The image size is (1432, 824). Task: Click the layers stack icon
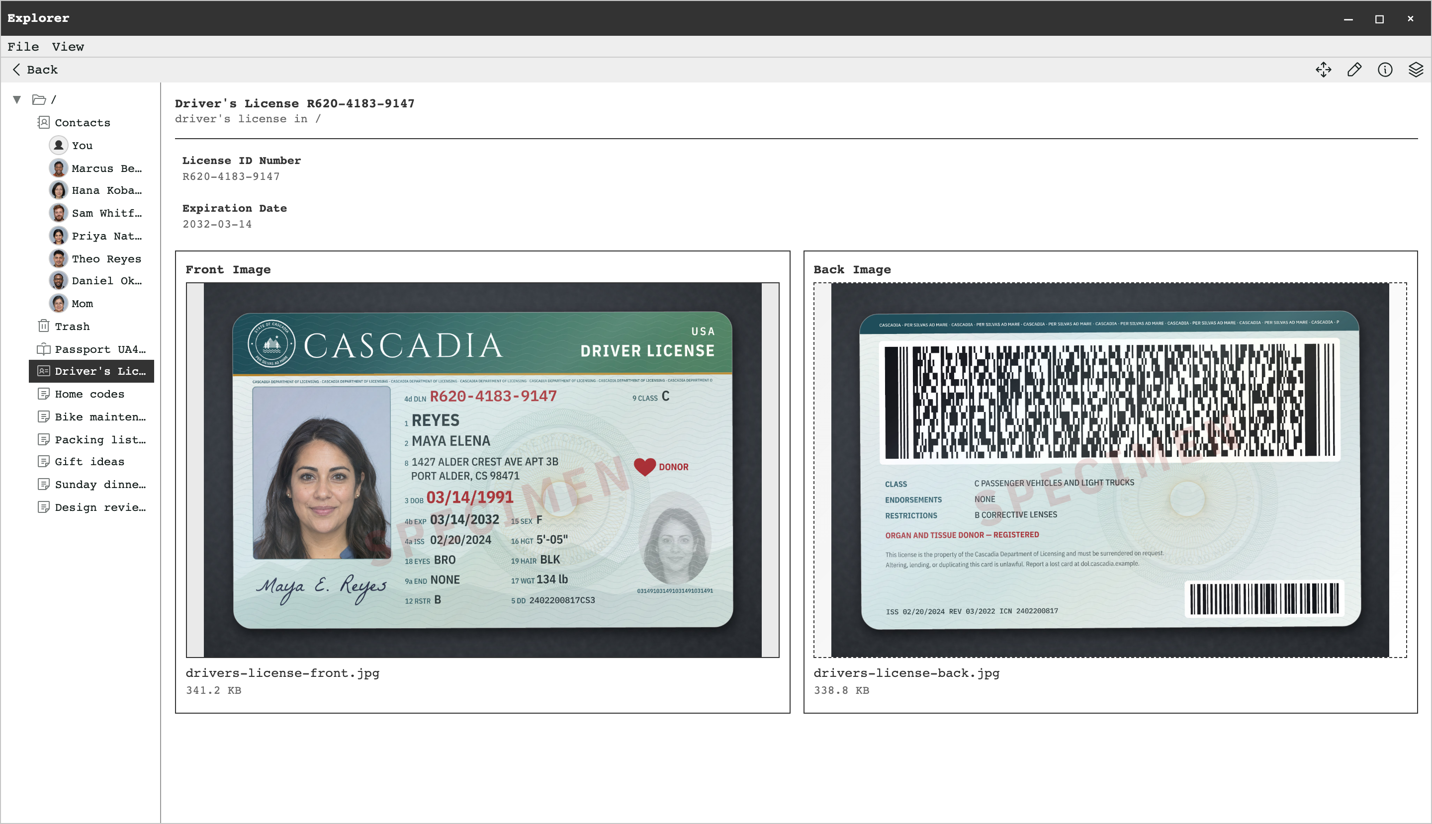click(1416, 70)
